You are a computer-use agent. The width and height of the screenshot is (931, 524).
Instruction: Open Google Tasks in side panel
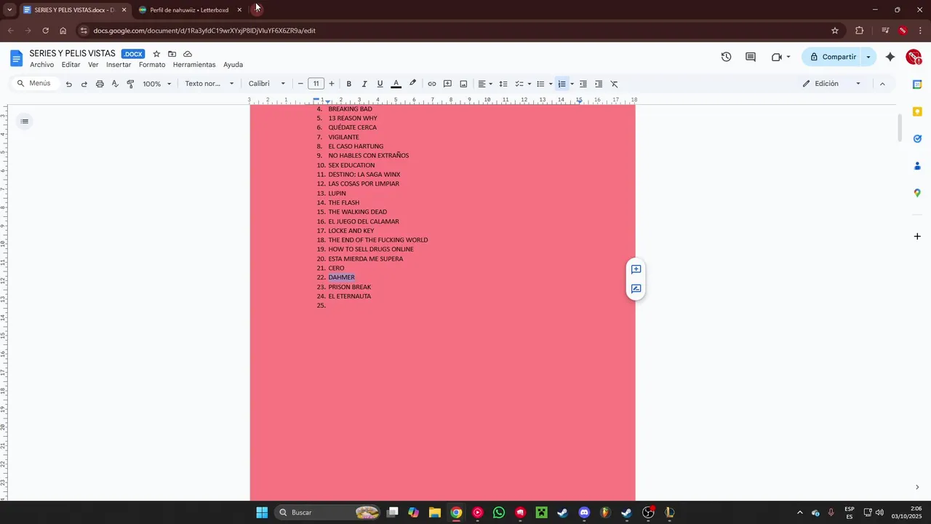coord(917,138)
